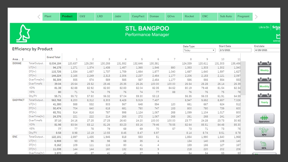Click ENC grand total 122,101
The image size is (288, 162).
coord(56,137)
